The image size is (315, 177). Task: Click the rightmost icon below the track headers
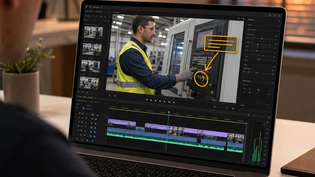point(92,141)
